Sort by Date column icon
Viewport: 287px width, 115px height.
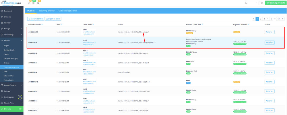click(62, 25)
